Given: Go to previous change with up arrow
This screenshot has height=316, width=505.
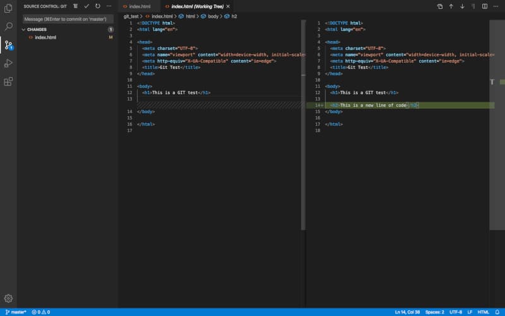Looking at the screenshot, I should tap(451, 6).
